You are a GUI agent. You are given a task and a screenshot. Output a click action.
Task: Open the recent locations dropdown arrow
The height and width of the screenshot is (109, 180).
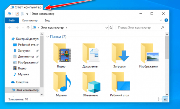[x=23, y=28]
